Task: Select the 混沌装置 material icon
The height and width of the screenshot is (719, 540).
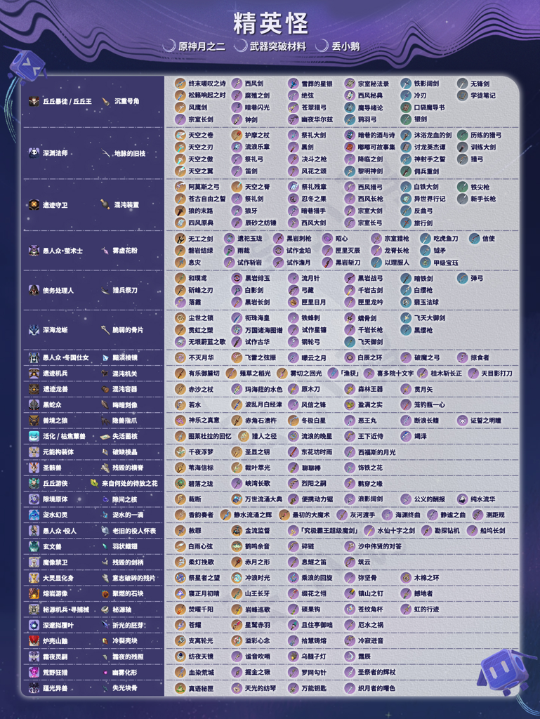Action: [105, 205]
